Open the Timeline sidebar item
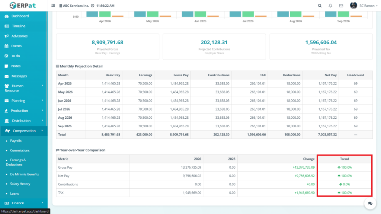 point(18,26)
